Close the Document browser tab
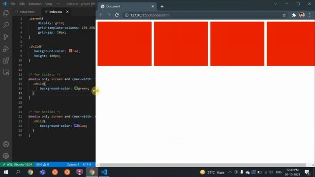The height and width of the screenshot is (177, 315). coord(153,6)
